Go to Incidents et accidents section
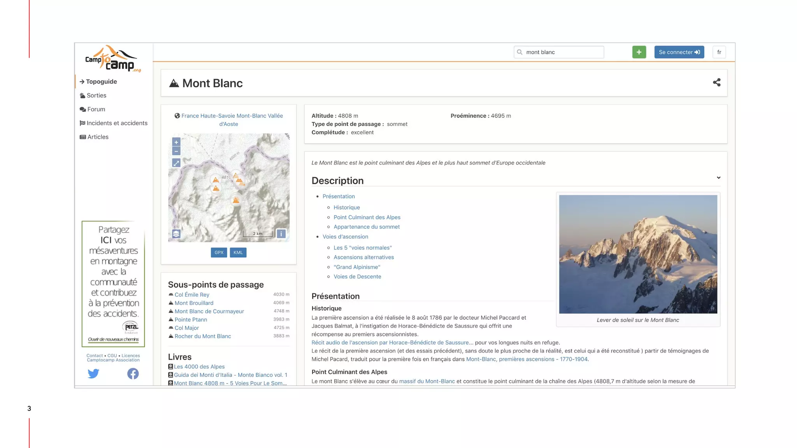The width and height of the screenshot is (797, 448). [117, 123]
